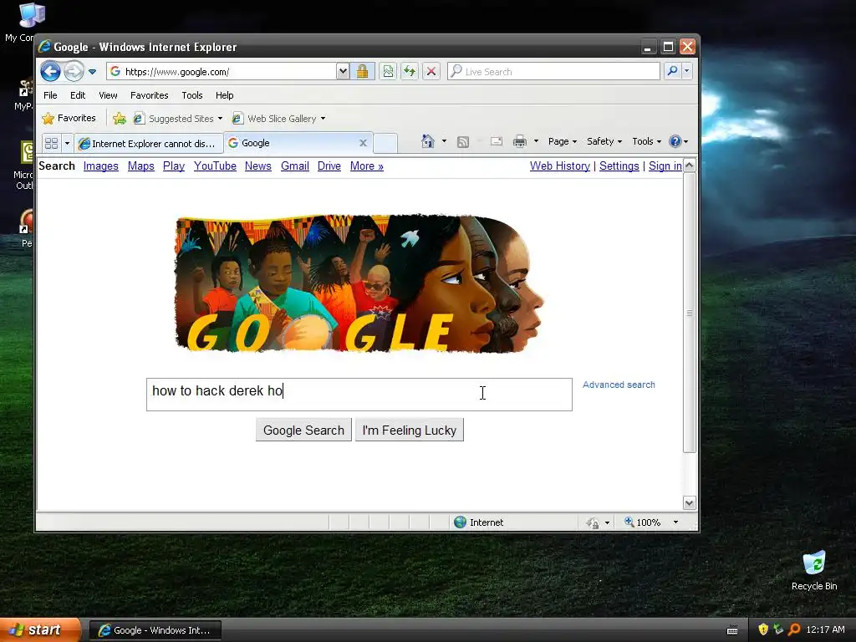Open the Favorites menu
Image resolution: width=856 pixels, height=642 pixels.
149,95
